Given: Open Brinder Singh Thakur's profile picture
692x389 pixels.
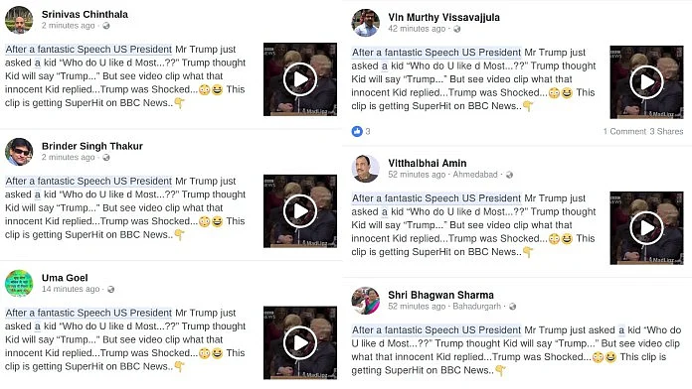Looking at the screenshot, I should (x=19, y=152).
